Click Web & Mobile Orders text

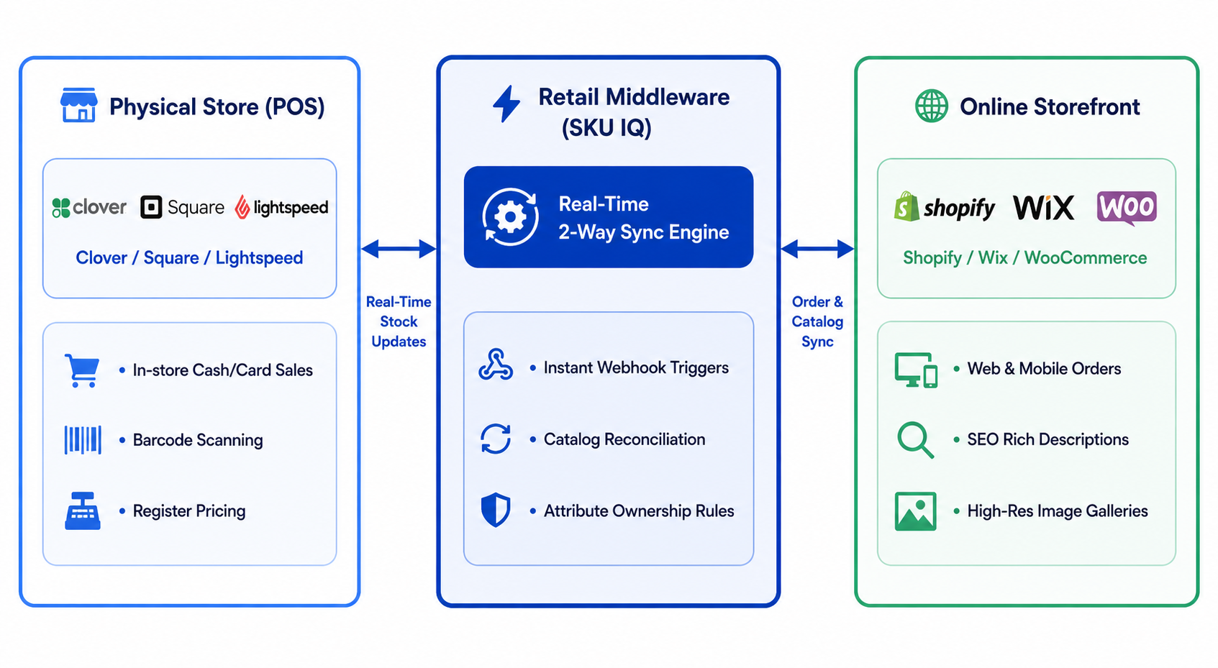click(x=1044, y=369)
